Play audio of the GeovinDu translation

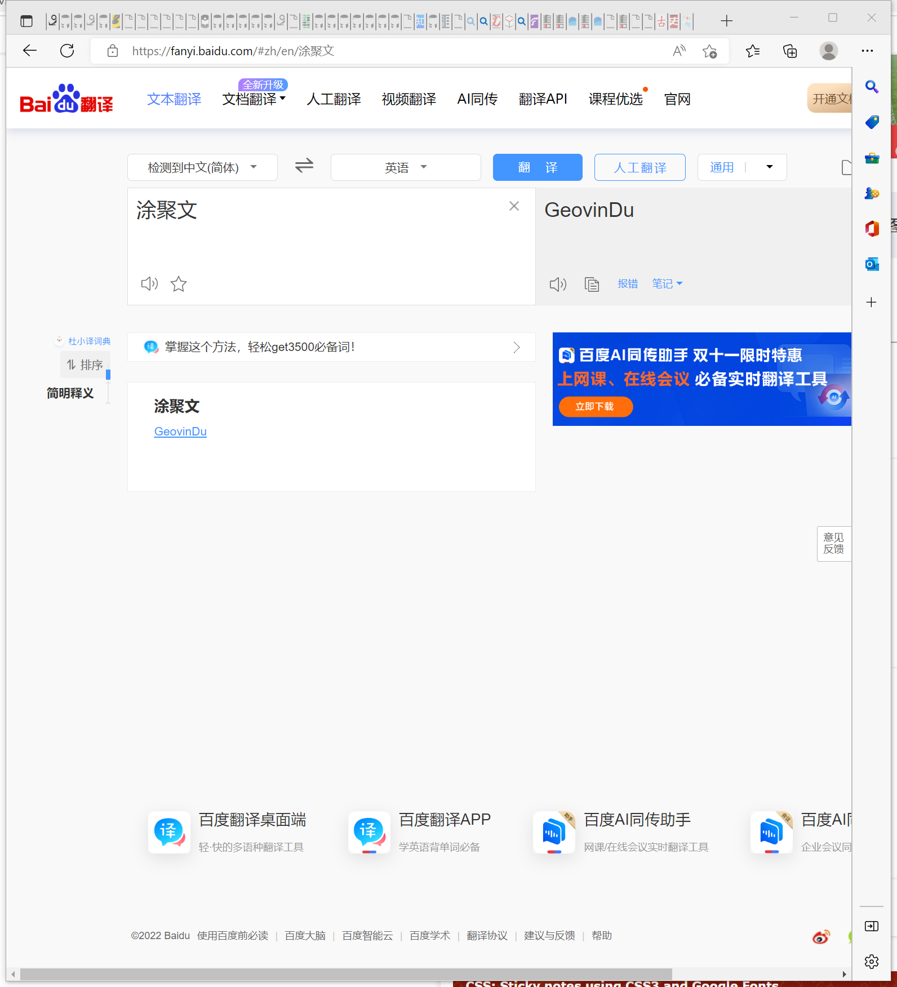point(558,284)
